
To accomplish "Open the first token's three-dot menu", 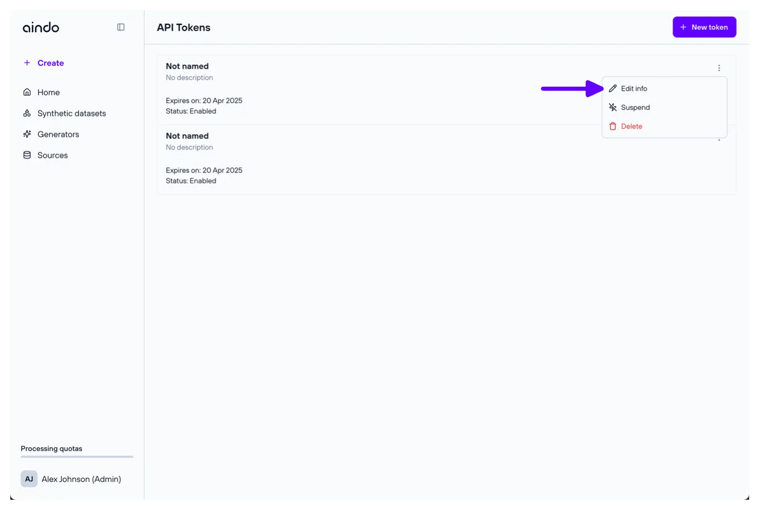I will [719, 68].
